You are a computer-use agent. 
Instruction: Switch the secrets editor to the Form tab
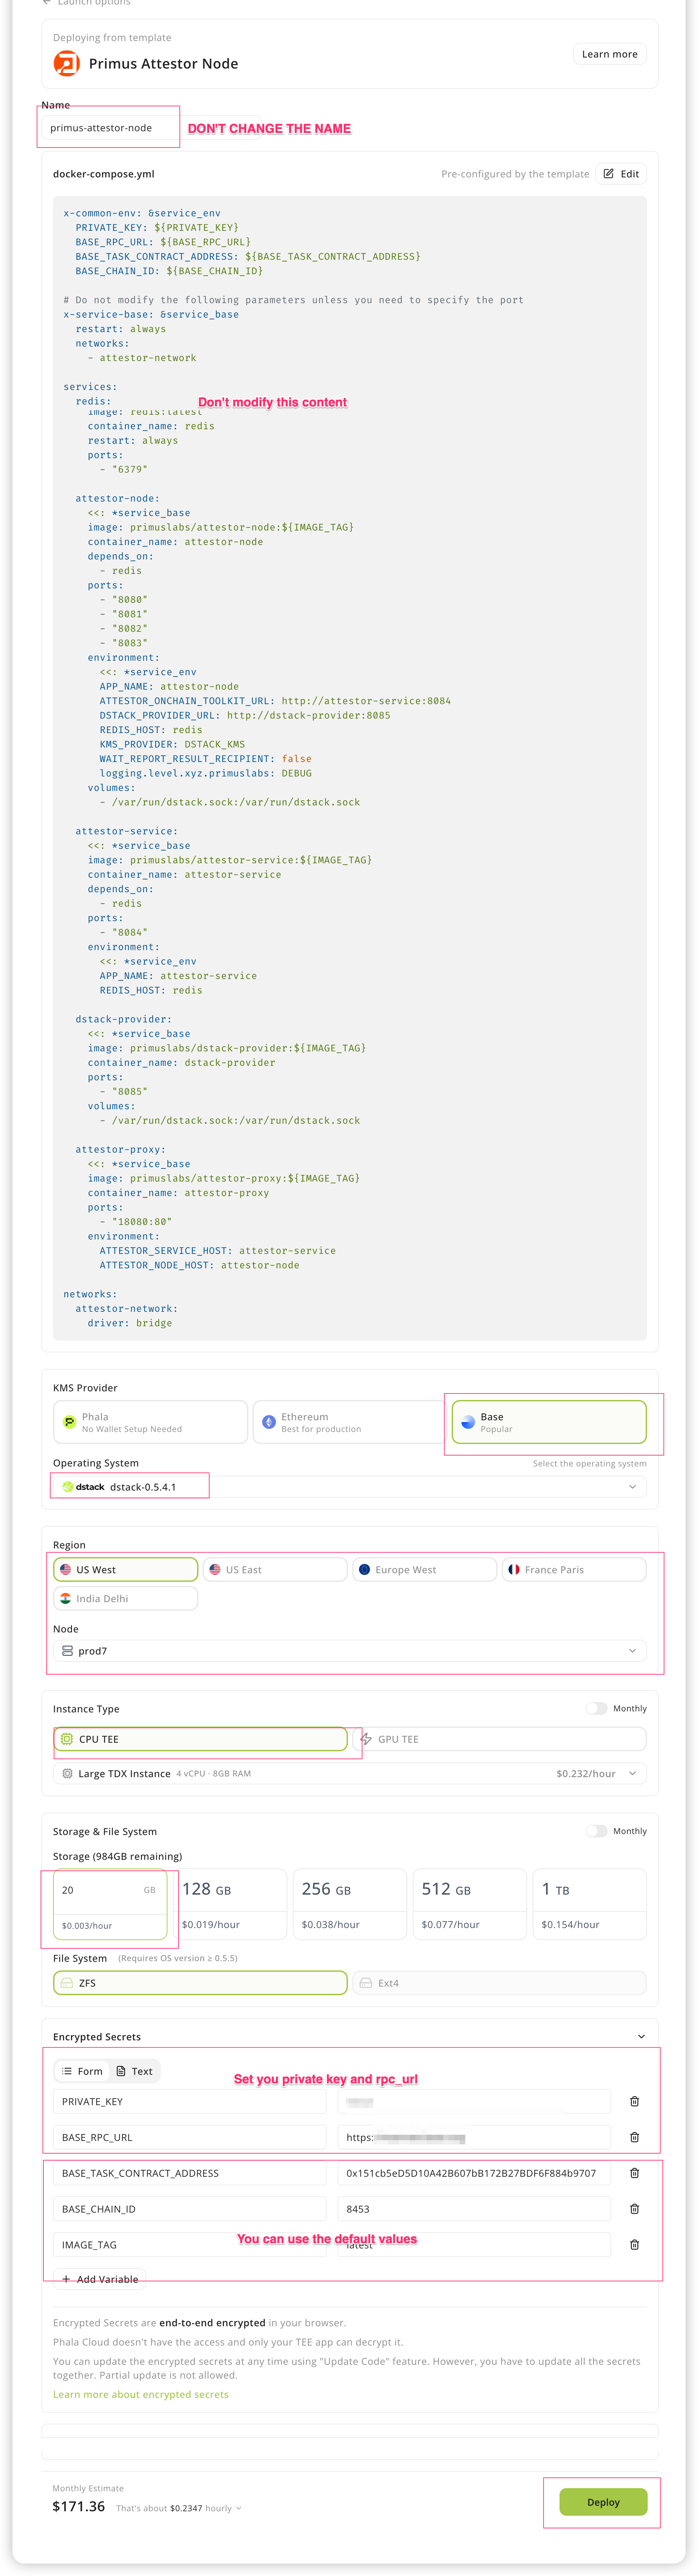(x=82, y=2071)
